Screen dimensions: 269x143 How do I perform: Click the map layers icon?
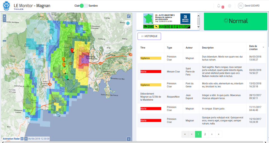coord(128,23)
